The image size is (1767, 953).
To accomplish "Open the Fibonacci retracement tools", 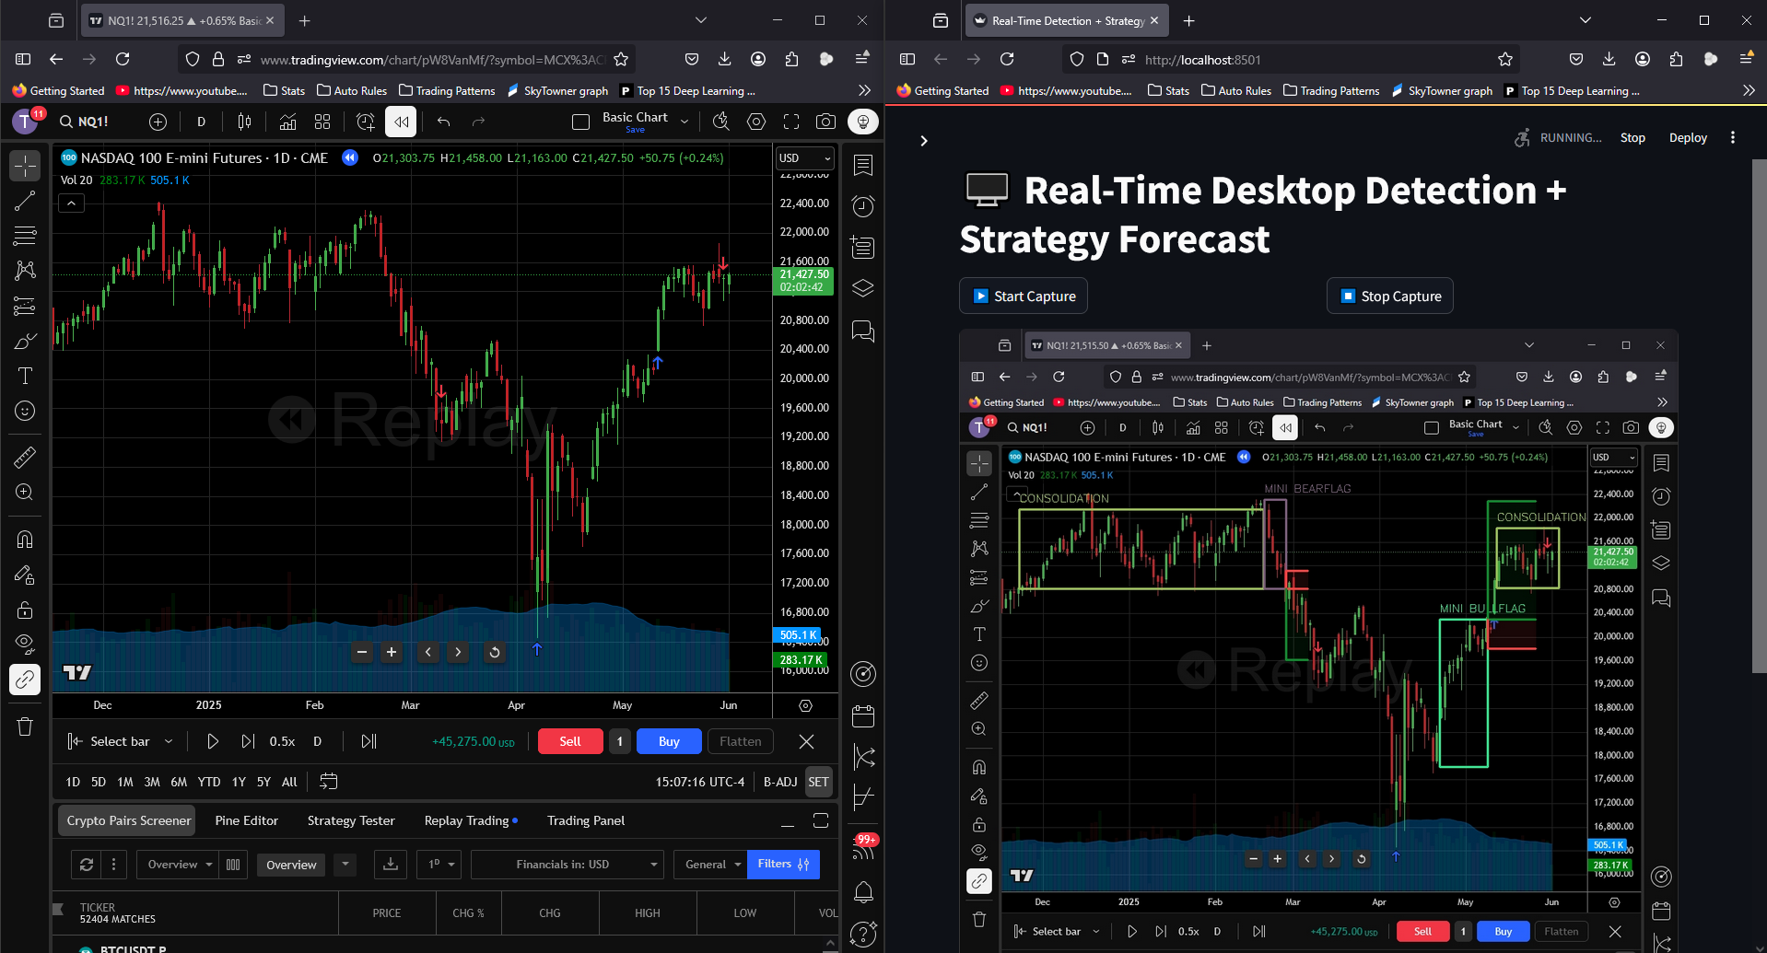I will coord(25,236).
